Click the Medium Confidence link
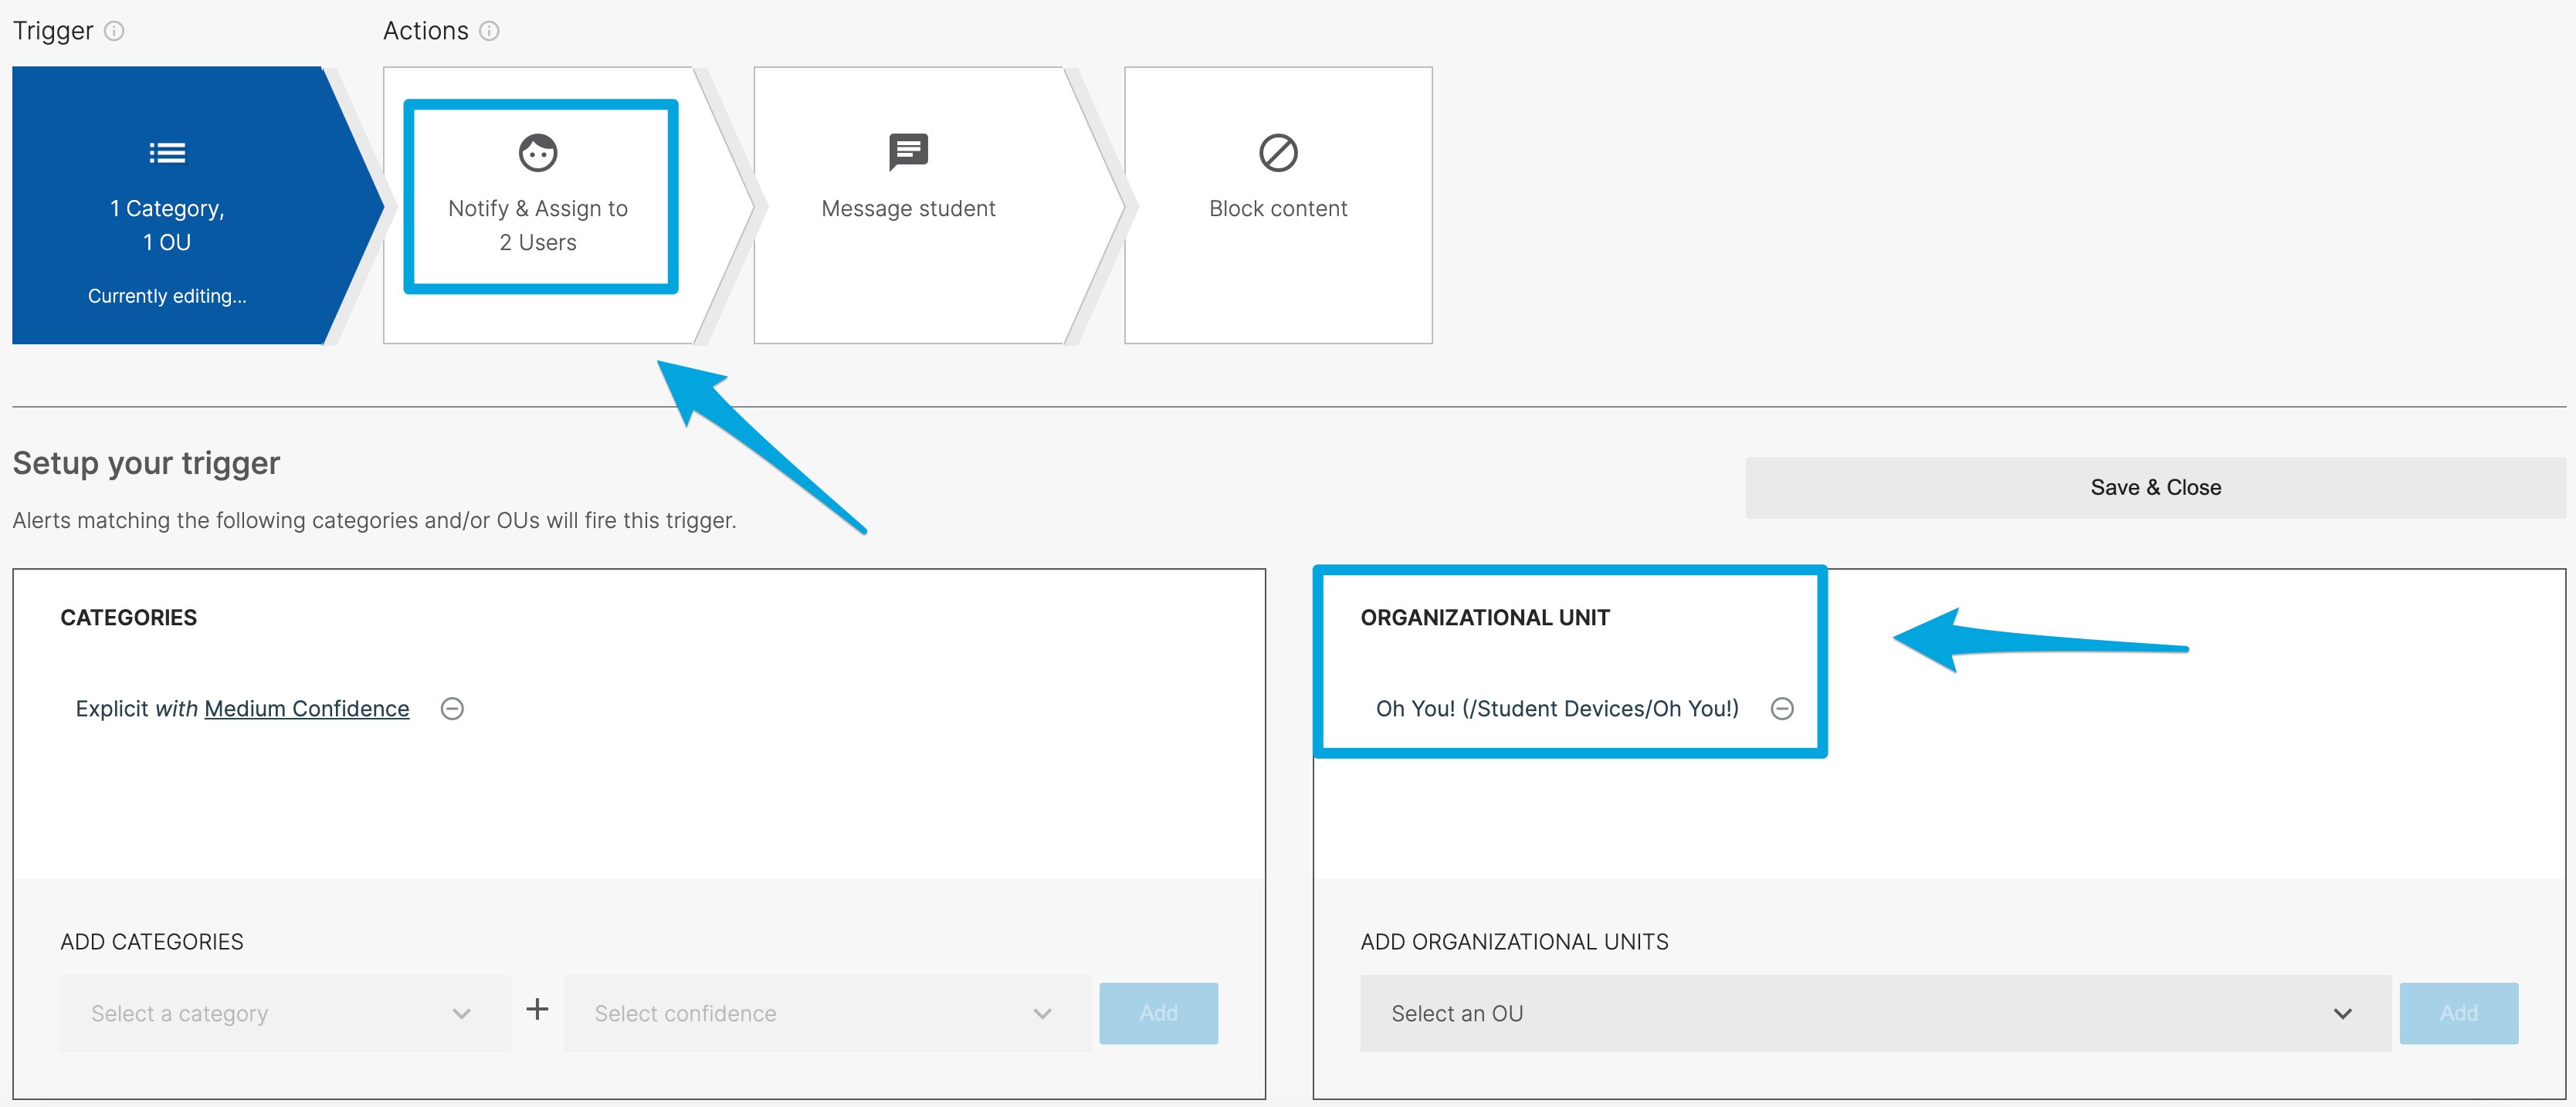The width and height of the screenshot is (2576, 1107). [x=307, y=709]
